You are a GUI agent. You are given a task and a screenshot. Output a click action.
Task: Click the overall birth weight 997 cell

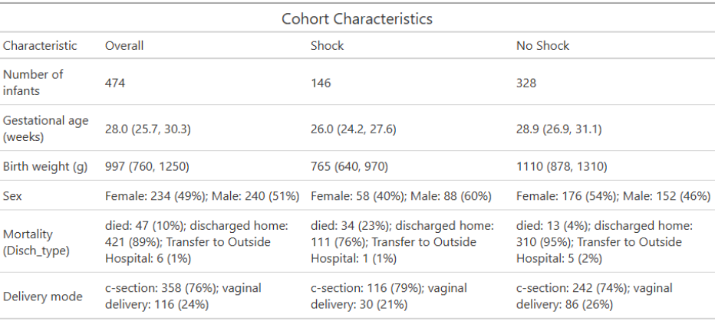147,167
